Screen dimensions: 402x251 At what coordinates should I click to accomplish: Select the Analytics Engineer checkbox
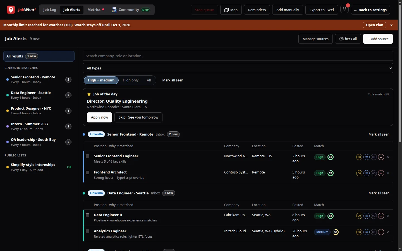[88, 231]
